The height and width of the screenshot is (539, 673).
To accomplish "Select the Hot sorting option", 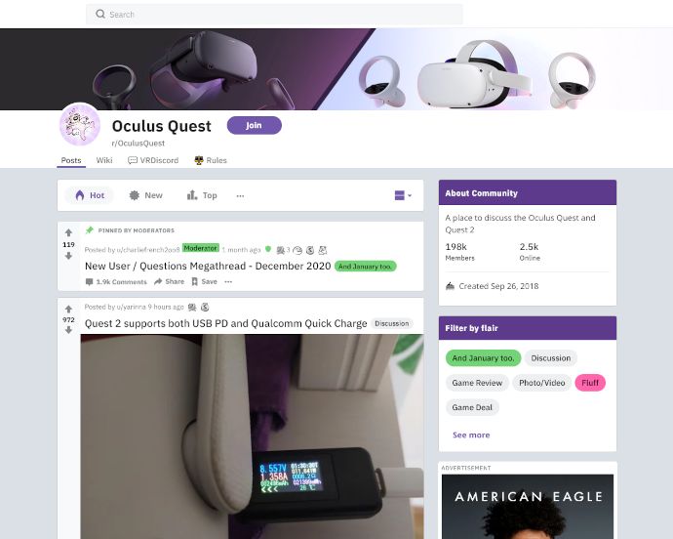I will 90,195.
